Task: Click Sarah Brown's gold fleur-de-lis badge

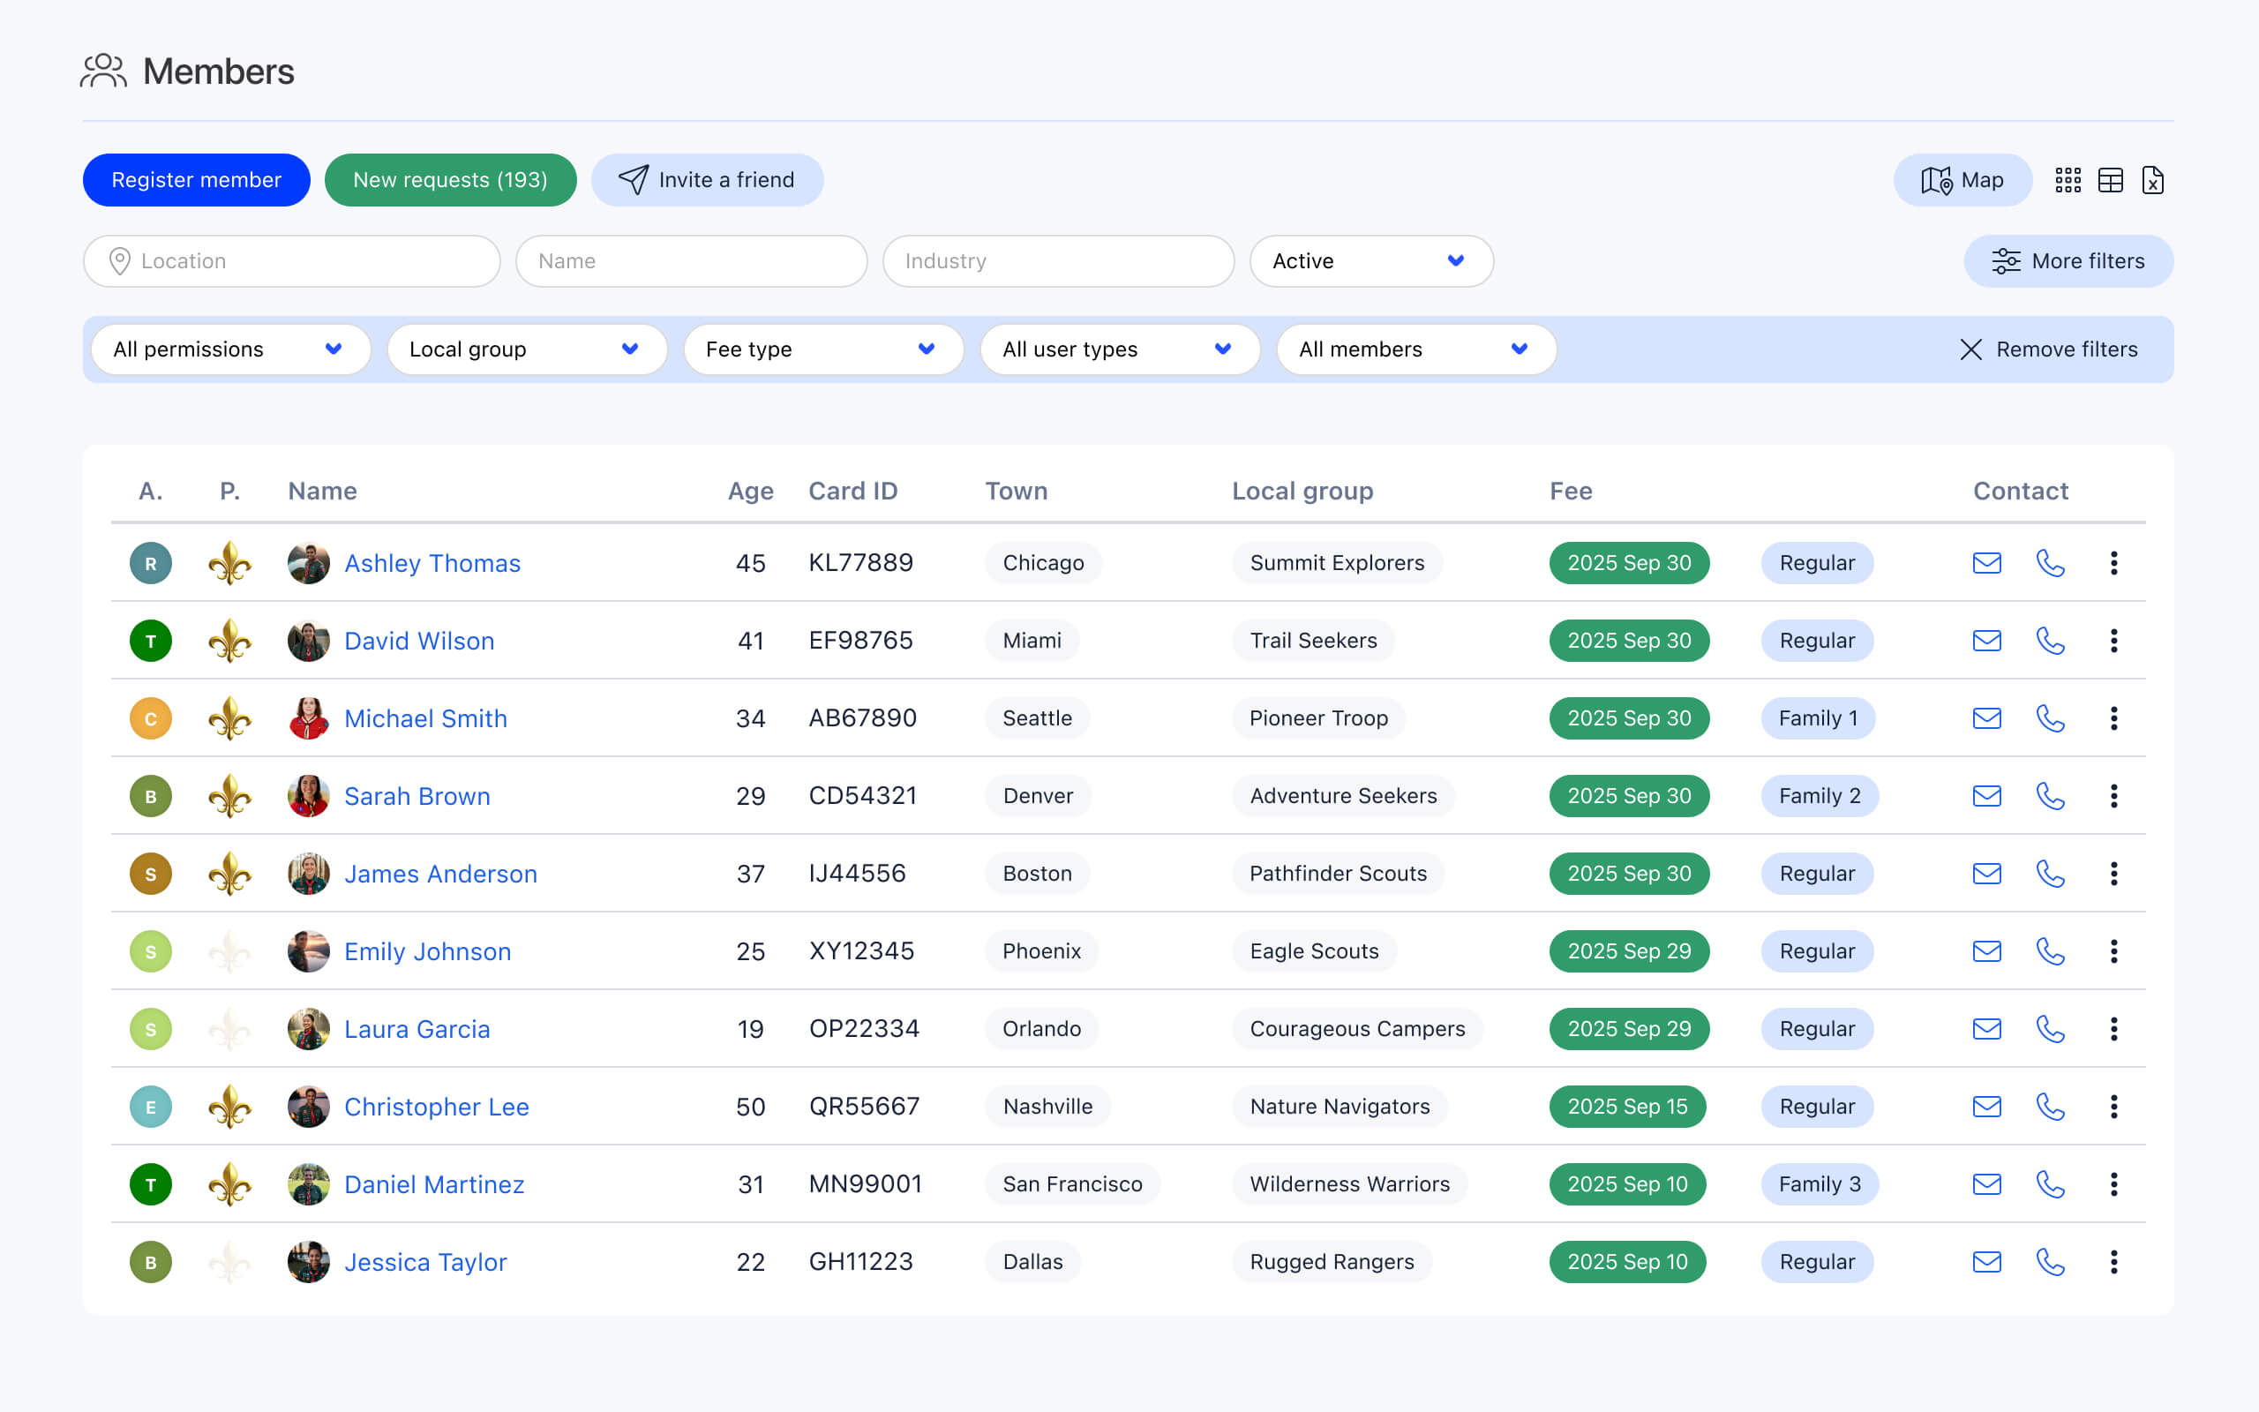Action: (229, 797)
